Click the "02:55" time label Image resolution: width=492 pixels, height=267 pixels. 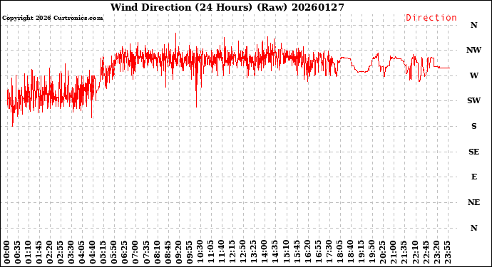61,253
